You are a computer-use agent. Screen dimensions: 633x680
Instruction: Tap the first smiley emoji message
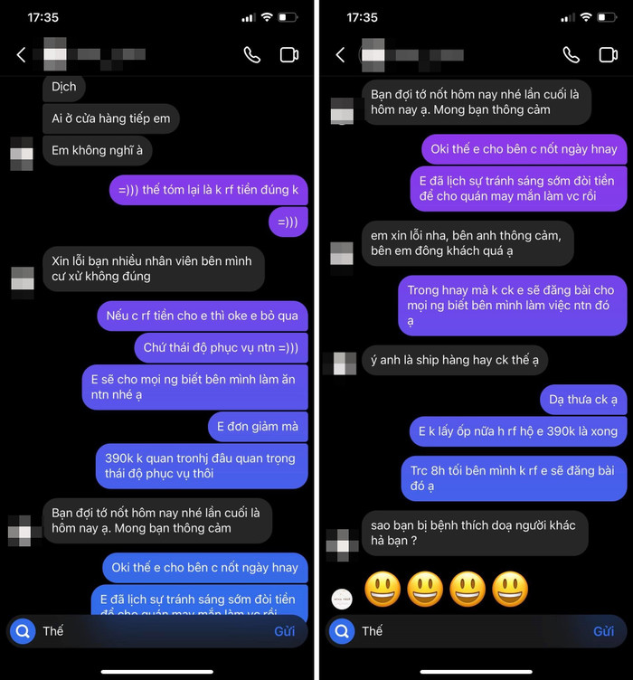coord(383,589)
